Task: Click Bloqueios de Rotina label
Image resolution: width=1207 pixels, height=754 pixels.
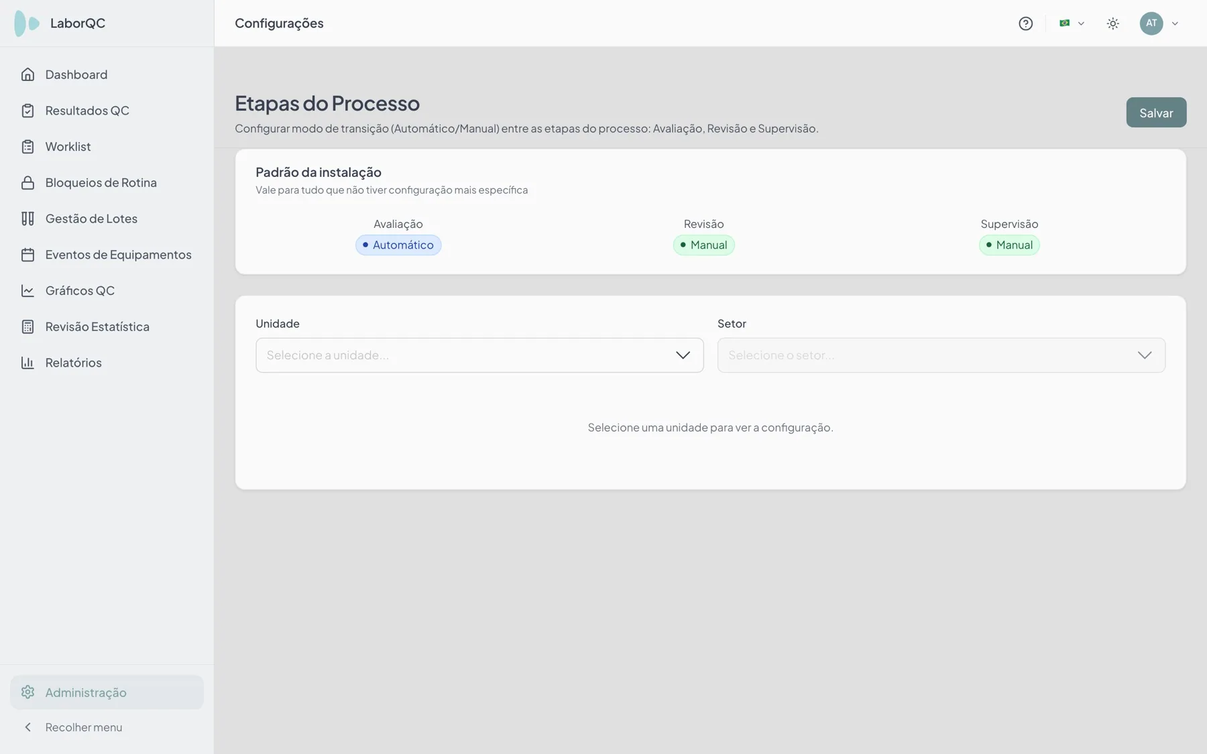Action: pyautogui.click(x=101, y=182)
